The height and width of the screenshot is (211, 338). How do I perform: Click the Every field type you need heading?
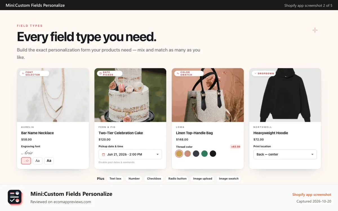86,37
